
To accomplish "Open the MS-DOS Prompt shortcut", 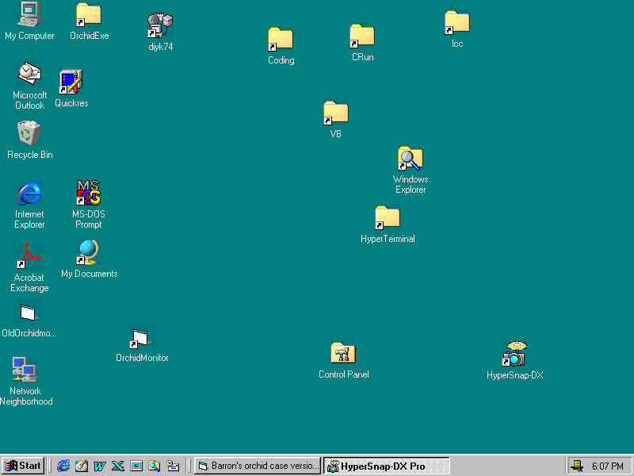I will pos(88,193).
